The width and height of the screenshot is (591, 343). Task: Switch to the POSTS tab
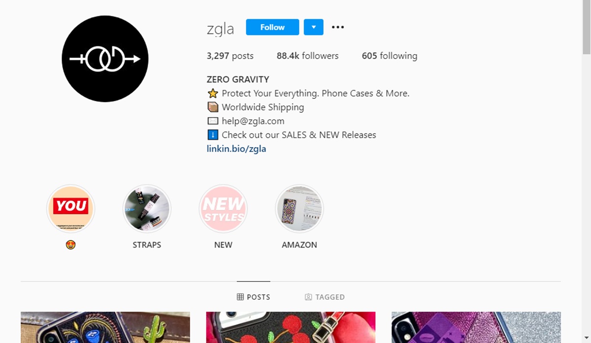tap(254, 297)
